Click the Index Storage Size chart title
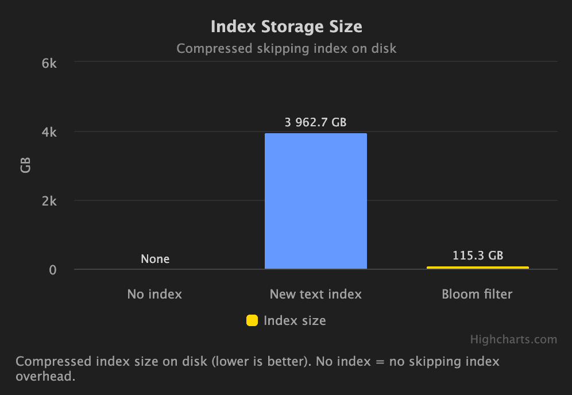 point(286,27)
